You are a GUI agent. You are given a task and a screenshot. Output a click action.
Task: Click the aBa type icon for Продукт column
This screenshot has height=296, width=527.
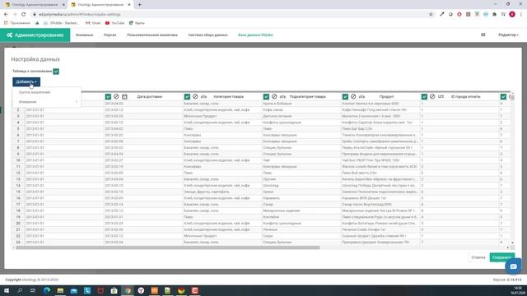click(x=361, y=97)
